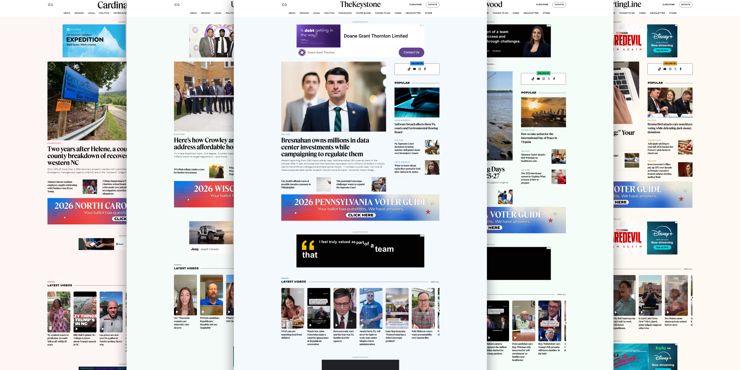Click the Facebook icon in the Dogwood Follow Us box
This screenshot has height=370, width=740.
pos(554,79)
